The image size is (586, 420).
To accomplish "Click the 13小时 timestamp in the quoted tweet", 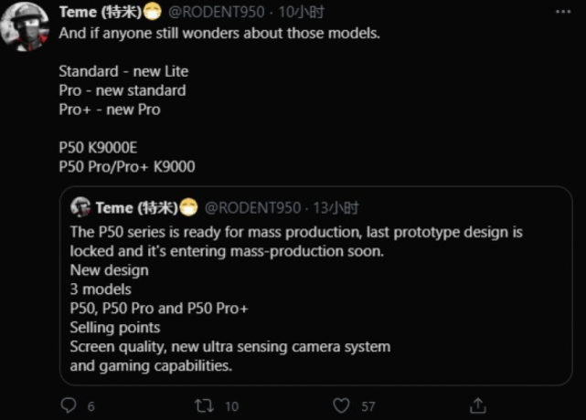I will (336, 207).
